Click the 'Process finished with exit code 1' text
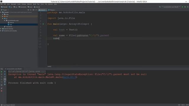189x106 pixels. point(32,83)
